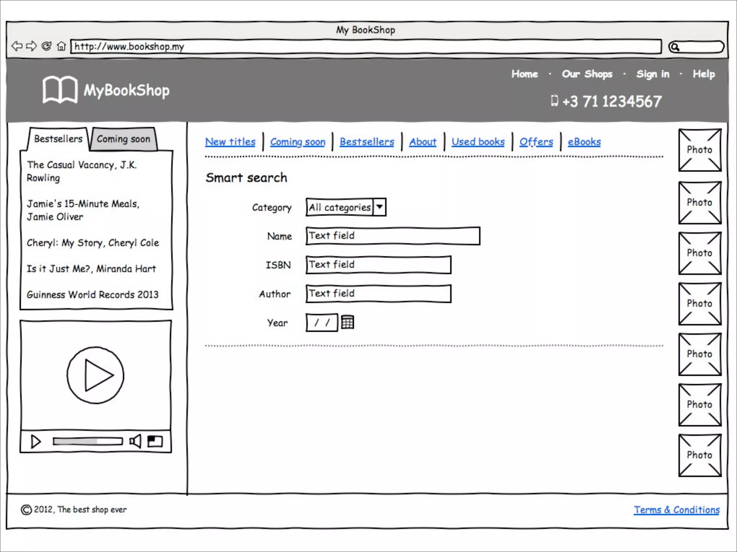This screenshot has height=552, width=737.
Task: Focus the ISBN text field
Action: [x=378, y=265]
